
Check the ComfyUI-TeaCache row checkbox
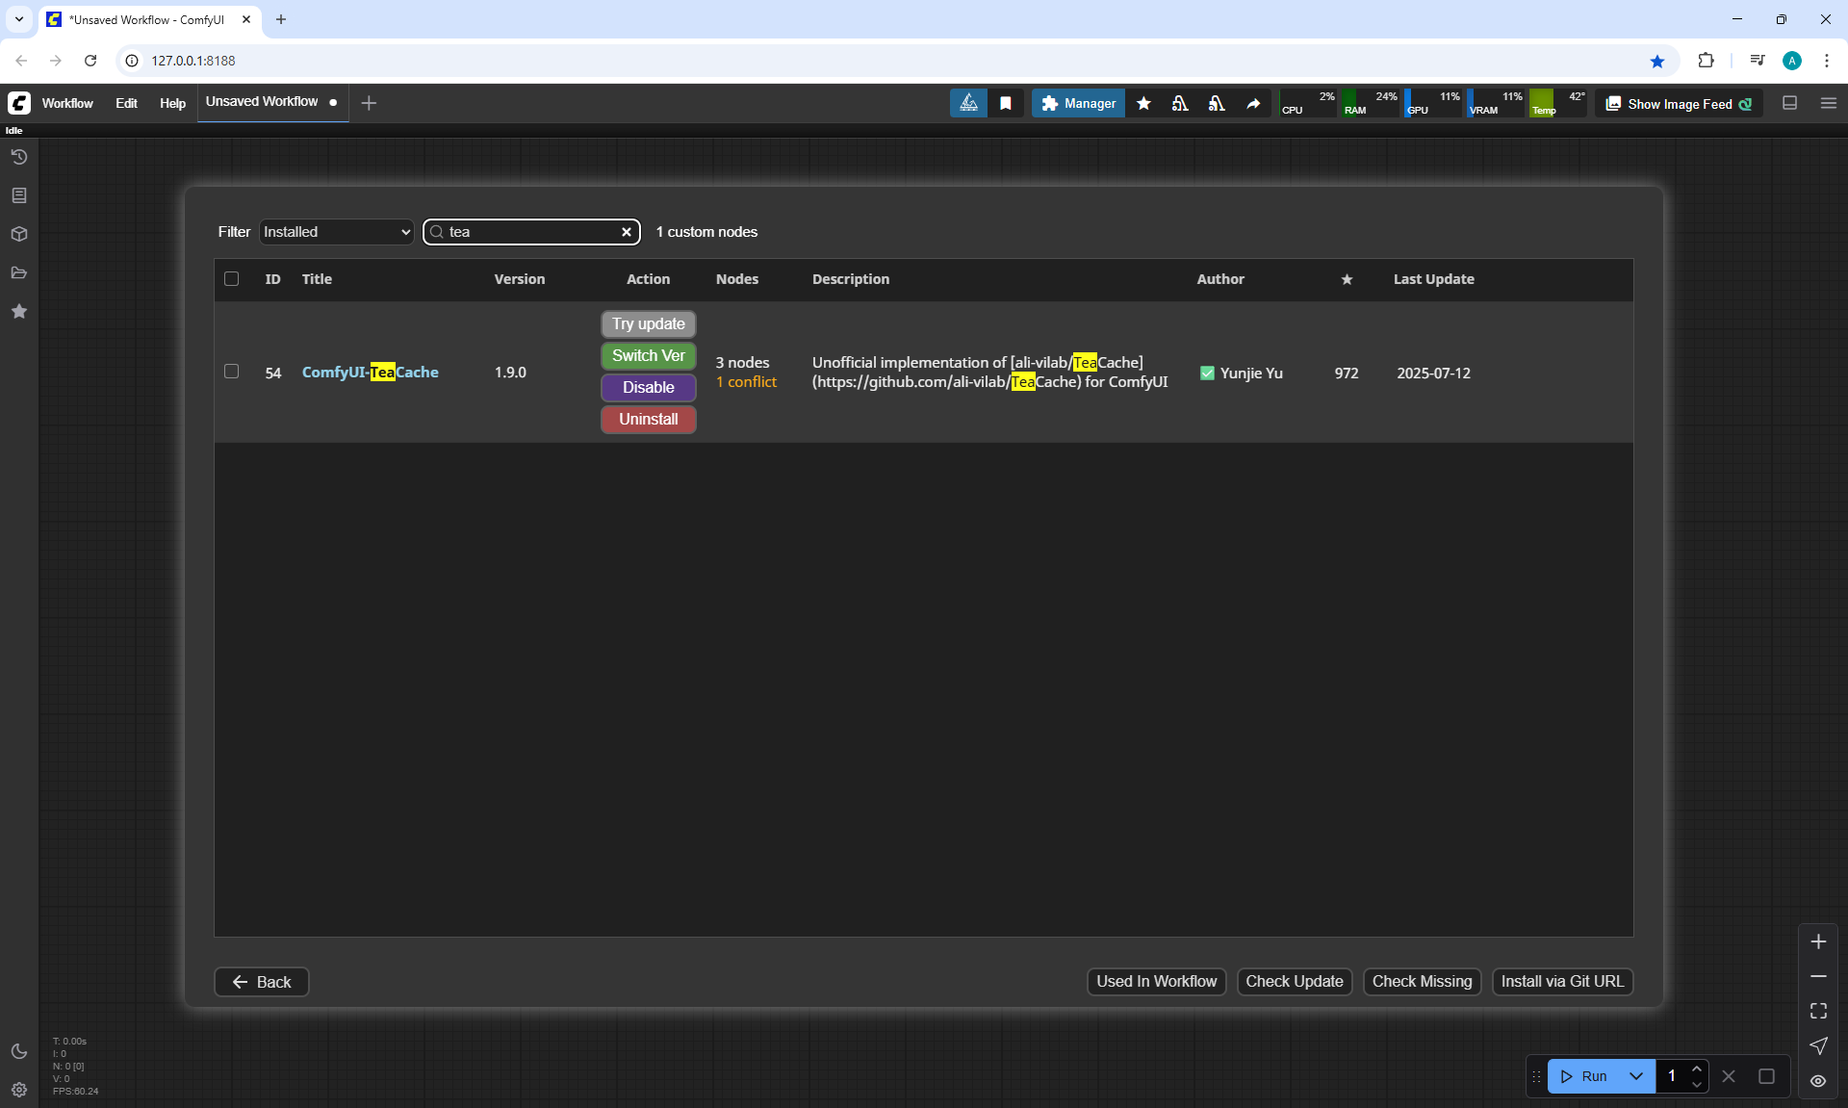click(x=231, y=372)
